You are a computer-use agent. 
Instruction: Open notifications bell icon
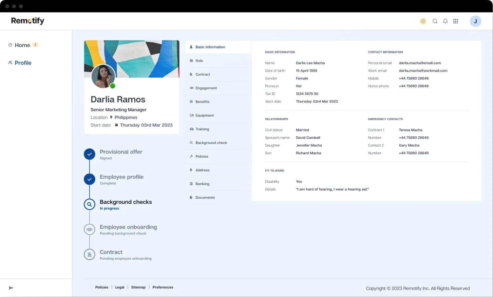[x=445, y=21]
